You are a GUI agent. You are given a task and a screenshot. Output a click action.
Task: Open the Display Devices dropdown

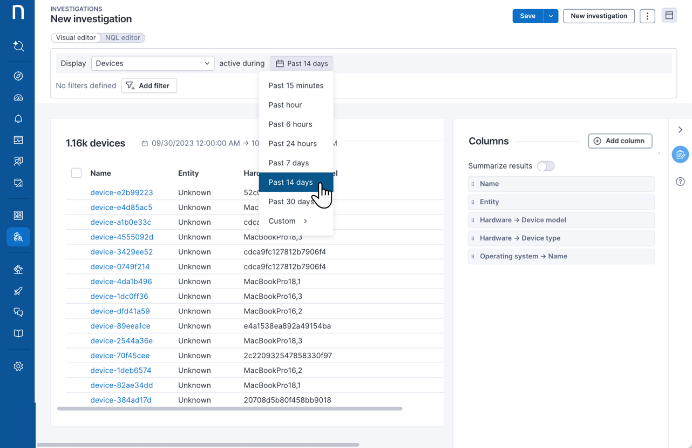(x=152, y=63)
